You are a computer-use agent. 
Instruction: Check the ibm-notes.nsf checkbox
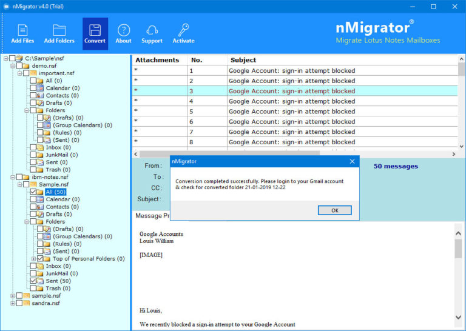click(x=19, y=177)
